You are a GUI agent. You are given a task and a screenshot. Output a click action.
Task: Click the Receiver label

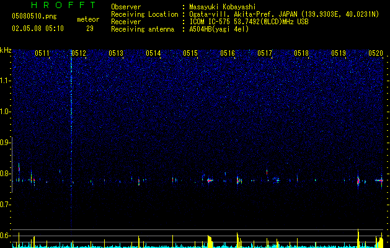coord(126,22)
